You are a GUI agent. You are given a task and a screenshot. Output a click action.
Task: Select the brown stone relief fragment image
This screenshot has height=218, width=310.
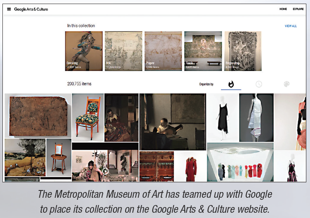38,116
